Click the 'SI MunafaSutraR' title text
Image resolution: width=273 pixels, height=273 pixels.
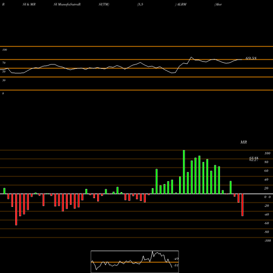[x=67, y=4]
